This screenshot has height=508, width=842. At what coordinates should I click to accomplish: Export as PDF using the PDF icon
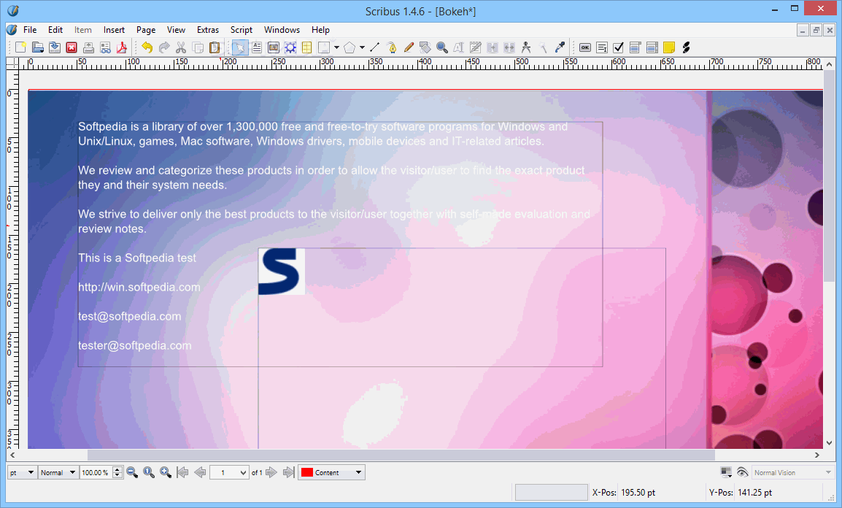[122, 47]
